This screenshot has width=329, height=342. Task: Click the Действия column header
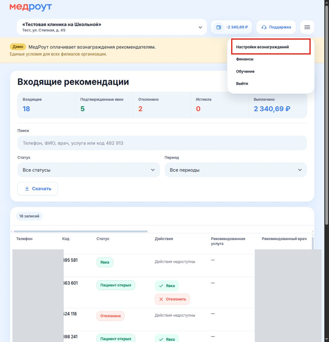[164, 239]
